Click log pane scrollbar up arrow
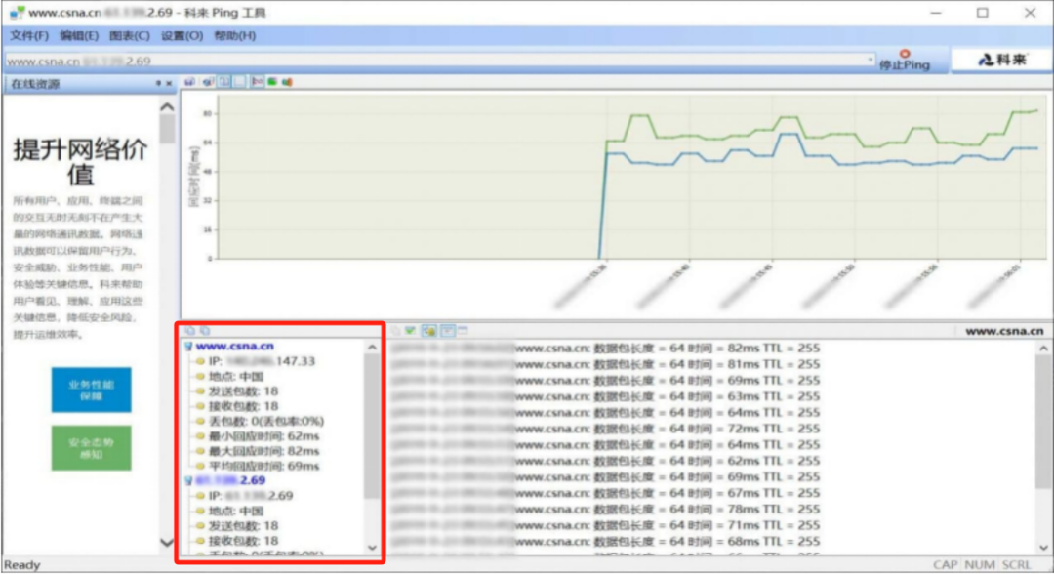1054x574 pixels. (1043, 348)
